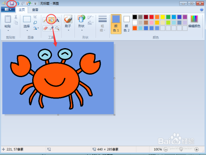Select the Fill with color bucket tool

[51, 20]
